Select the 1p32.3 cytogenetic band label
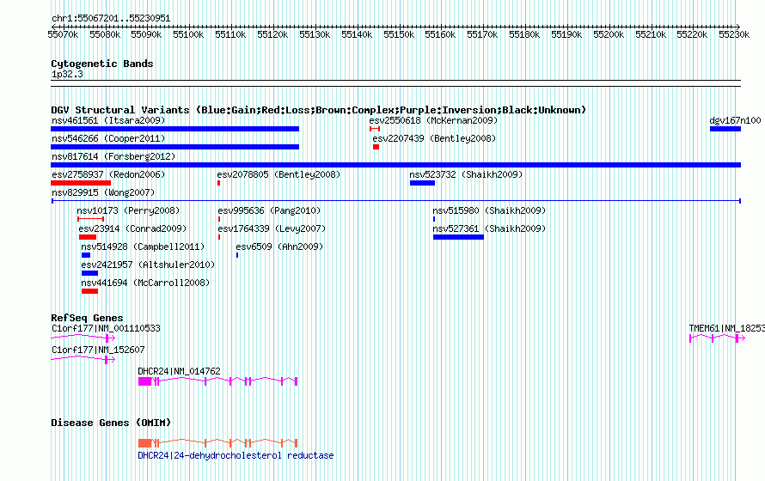 [x=67, y=74]
